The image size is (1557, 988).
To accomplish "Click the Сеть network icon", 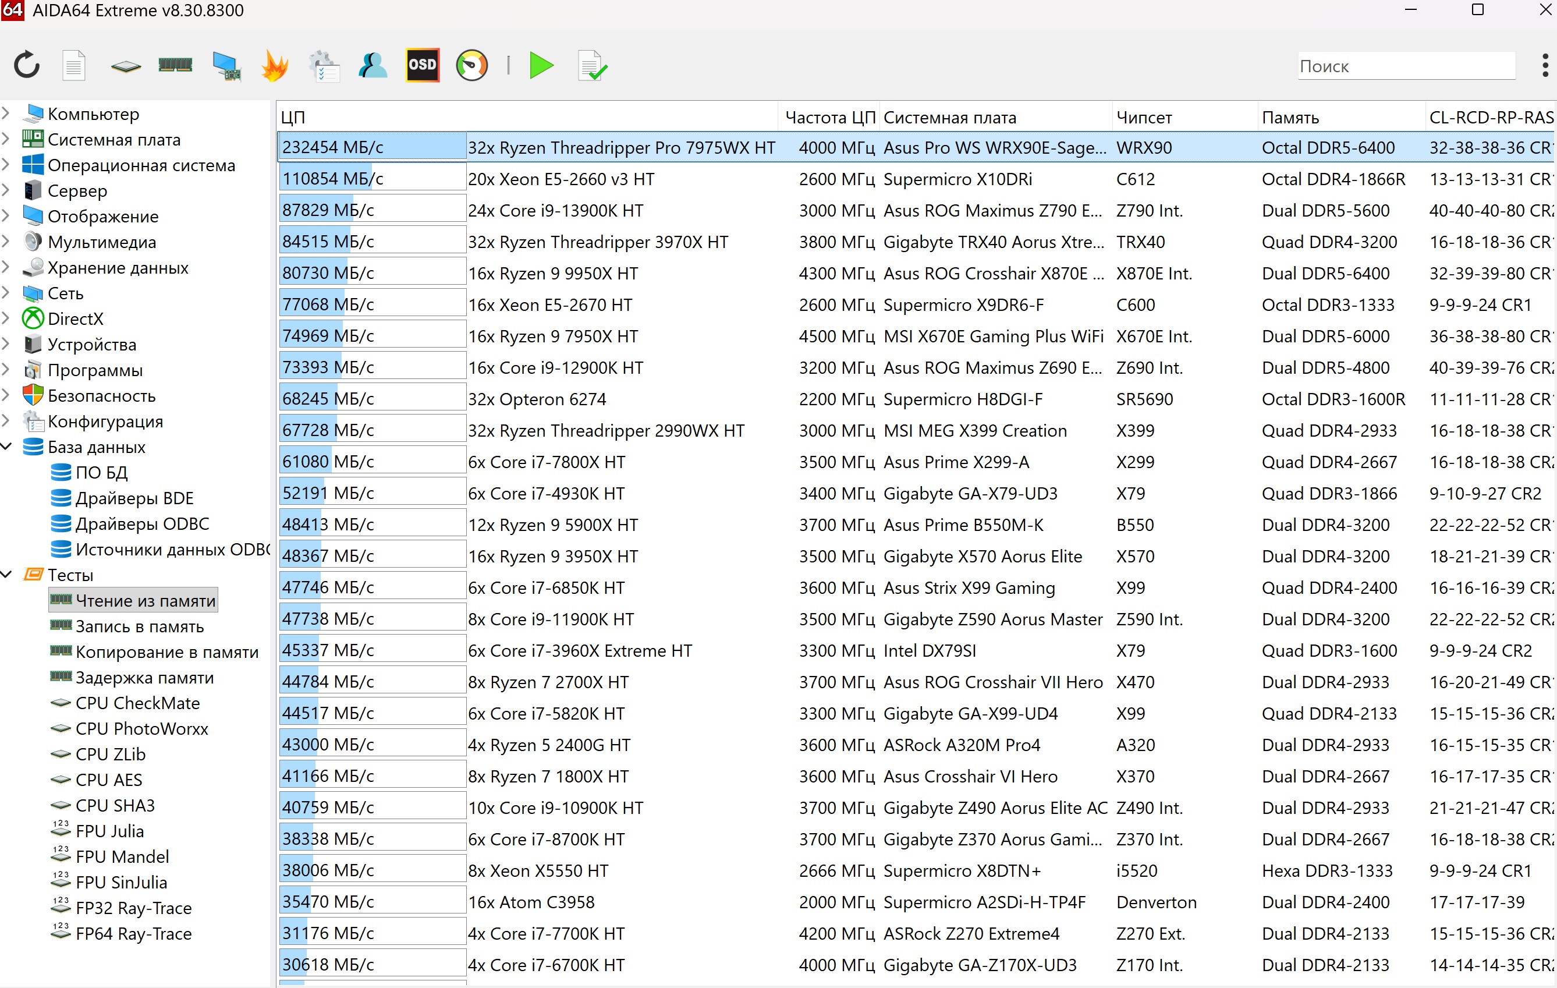I will point(33,293).
